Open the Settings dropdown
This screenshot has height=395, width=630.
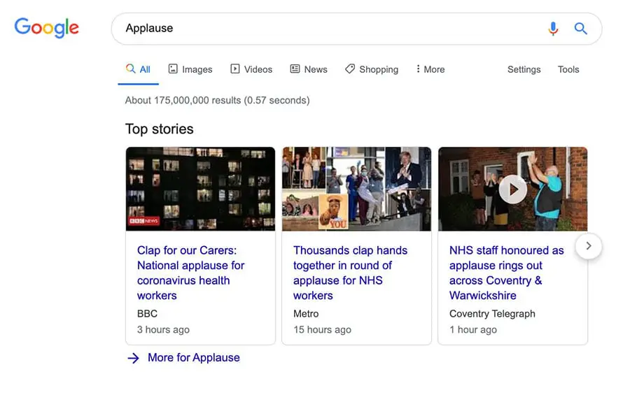[x=524, y=69]
